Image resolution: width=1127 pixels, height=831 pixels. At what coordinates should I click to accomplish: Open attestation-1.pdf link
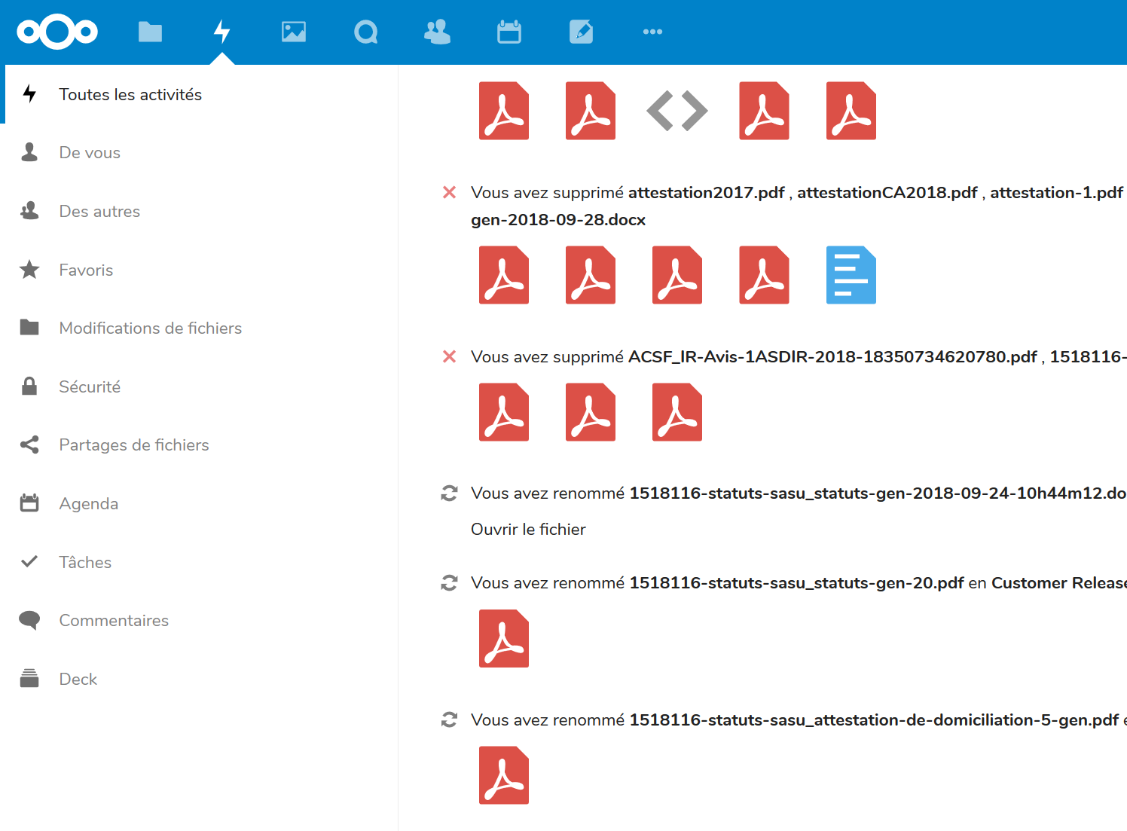[1056, 193]
